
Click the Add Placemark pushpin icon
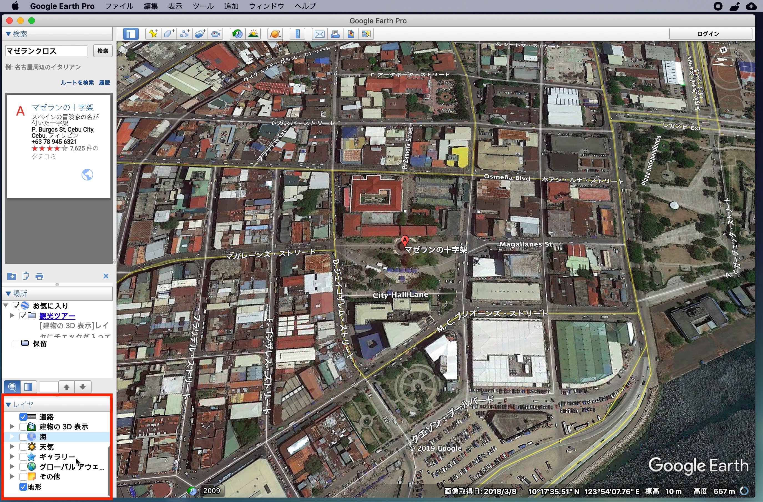(153, 34)
